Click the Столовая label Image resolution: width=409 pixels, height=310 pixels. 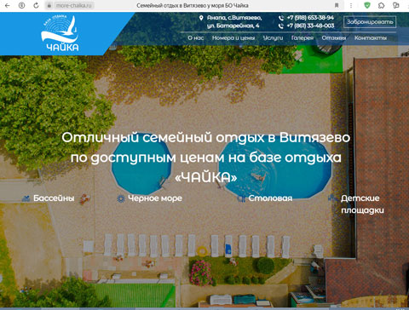click(x=270, y=198)
